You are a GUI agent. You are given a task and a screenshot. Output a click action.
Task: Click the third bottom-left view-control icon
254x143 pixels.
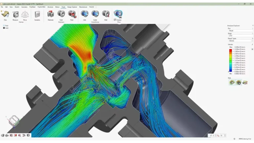[11, 135]
